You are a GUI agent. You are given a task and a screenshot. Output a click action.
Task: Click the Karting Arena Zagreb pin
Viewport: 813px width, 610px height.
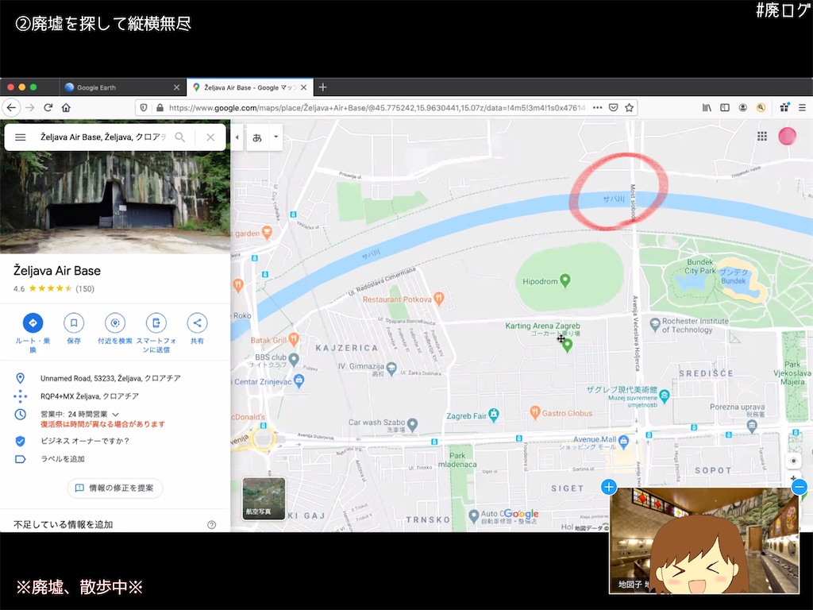point(567,345)
